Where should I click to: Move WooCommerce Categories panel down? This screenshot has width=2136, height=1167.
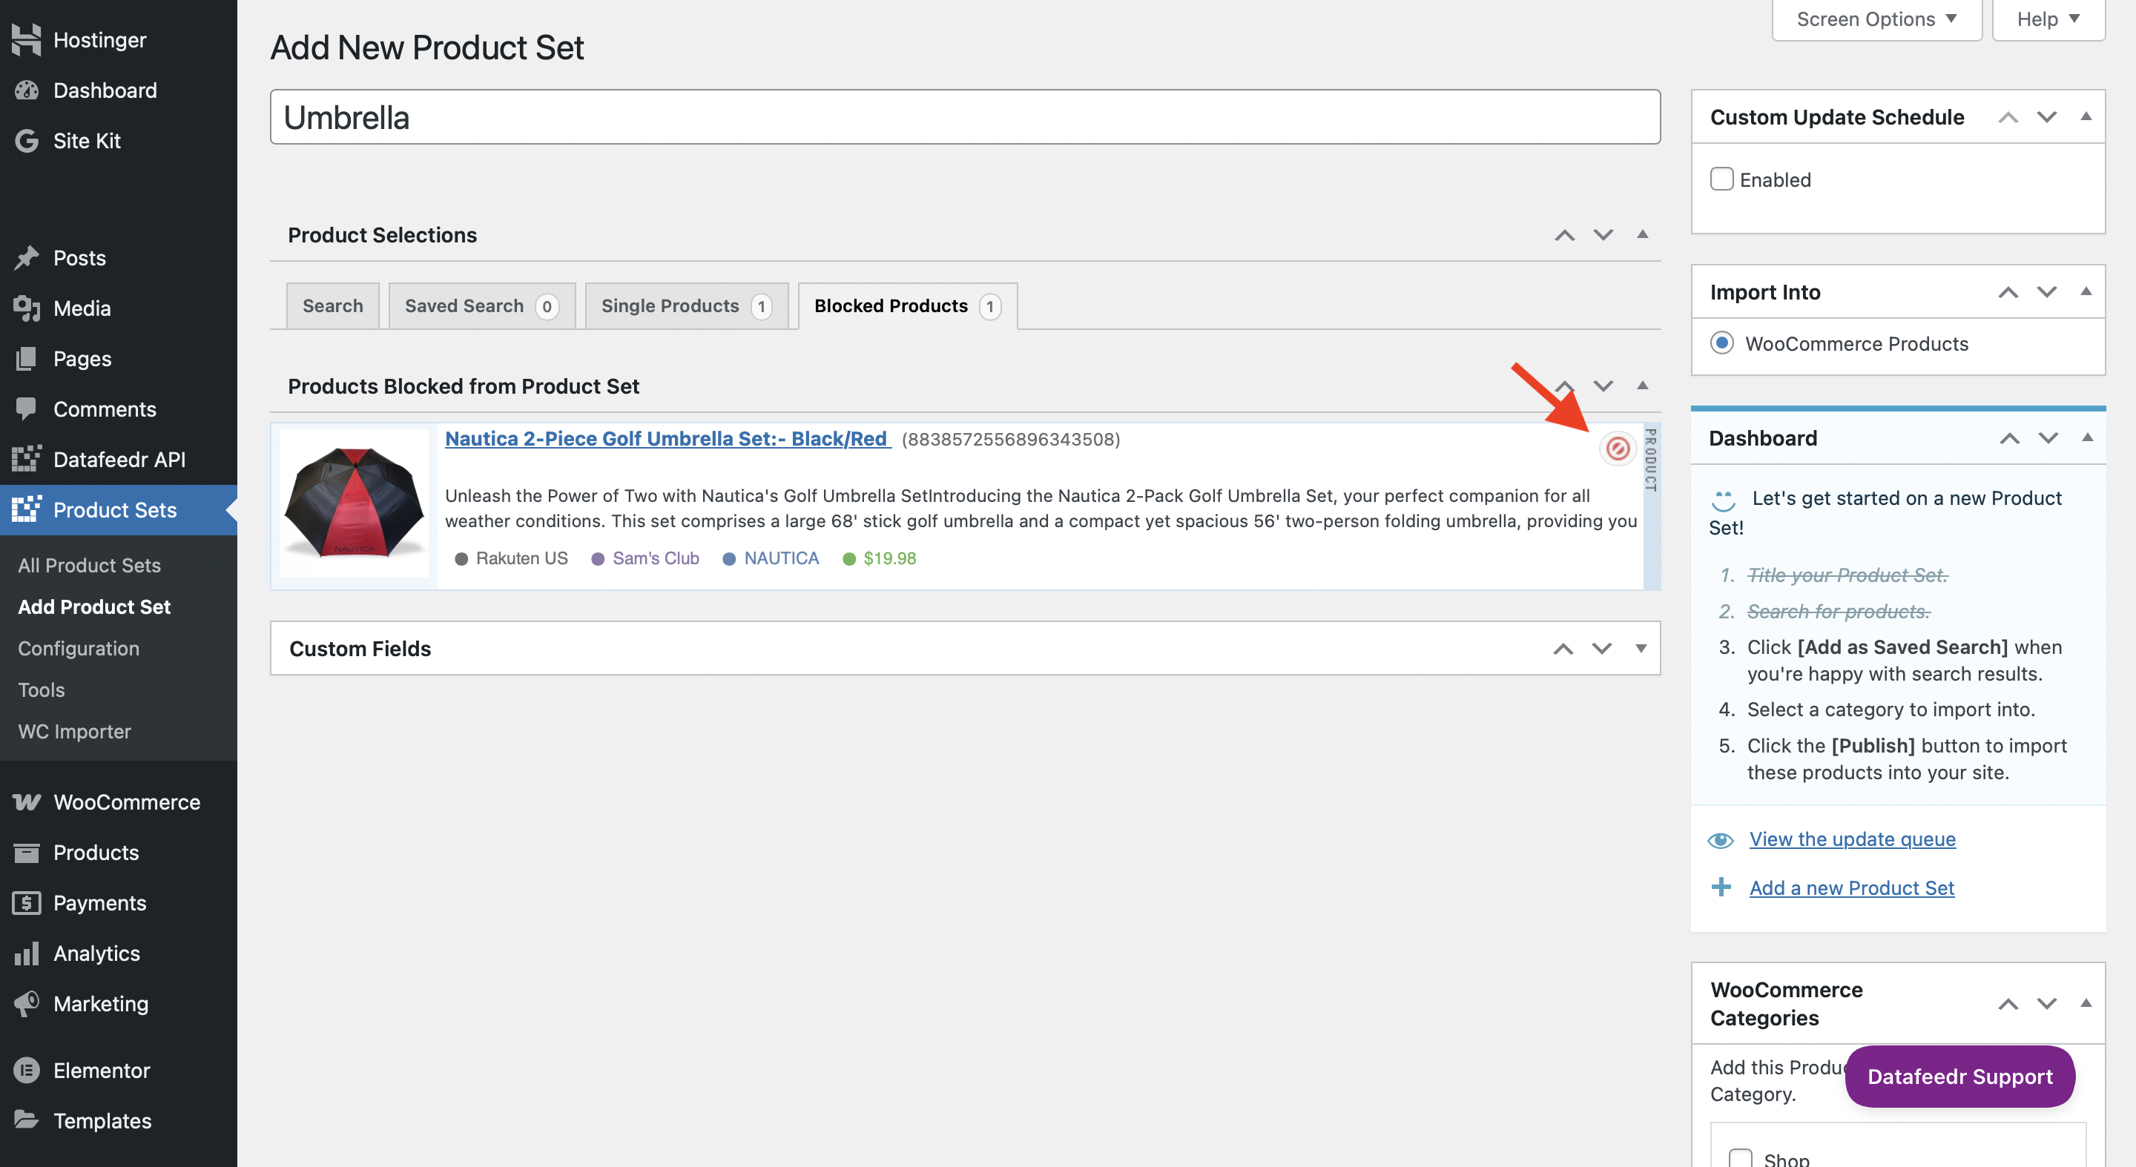tap(2046, 1005)
